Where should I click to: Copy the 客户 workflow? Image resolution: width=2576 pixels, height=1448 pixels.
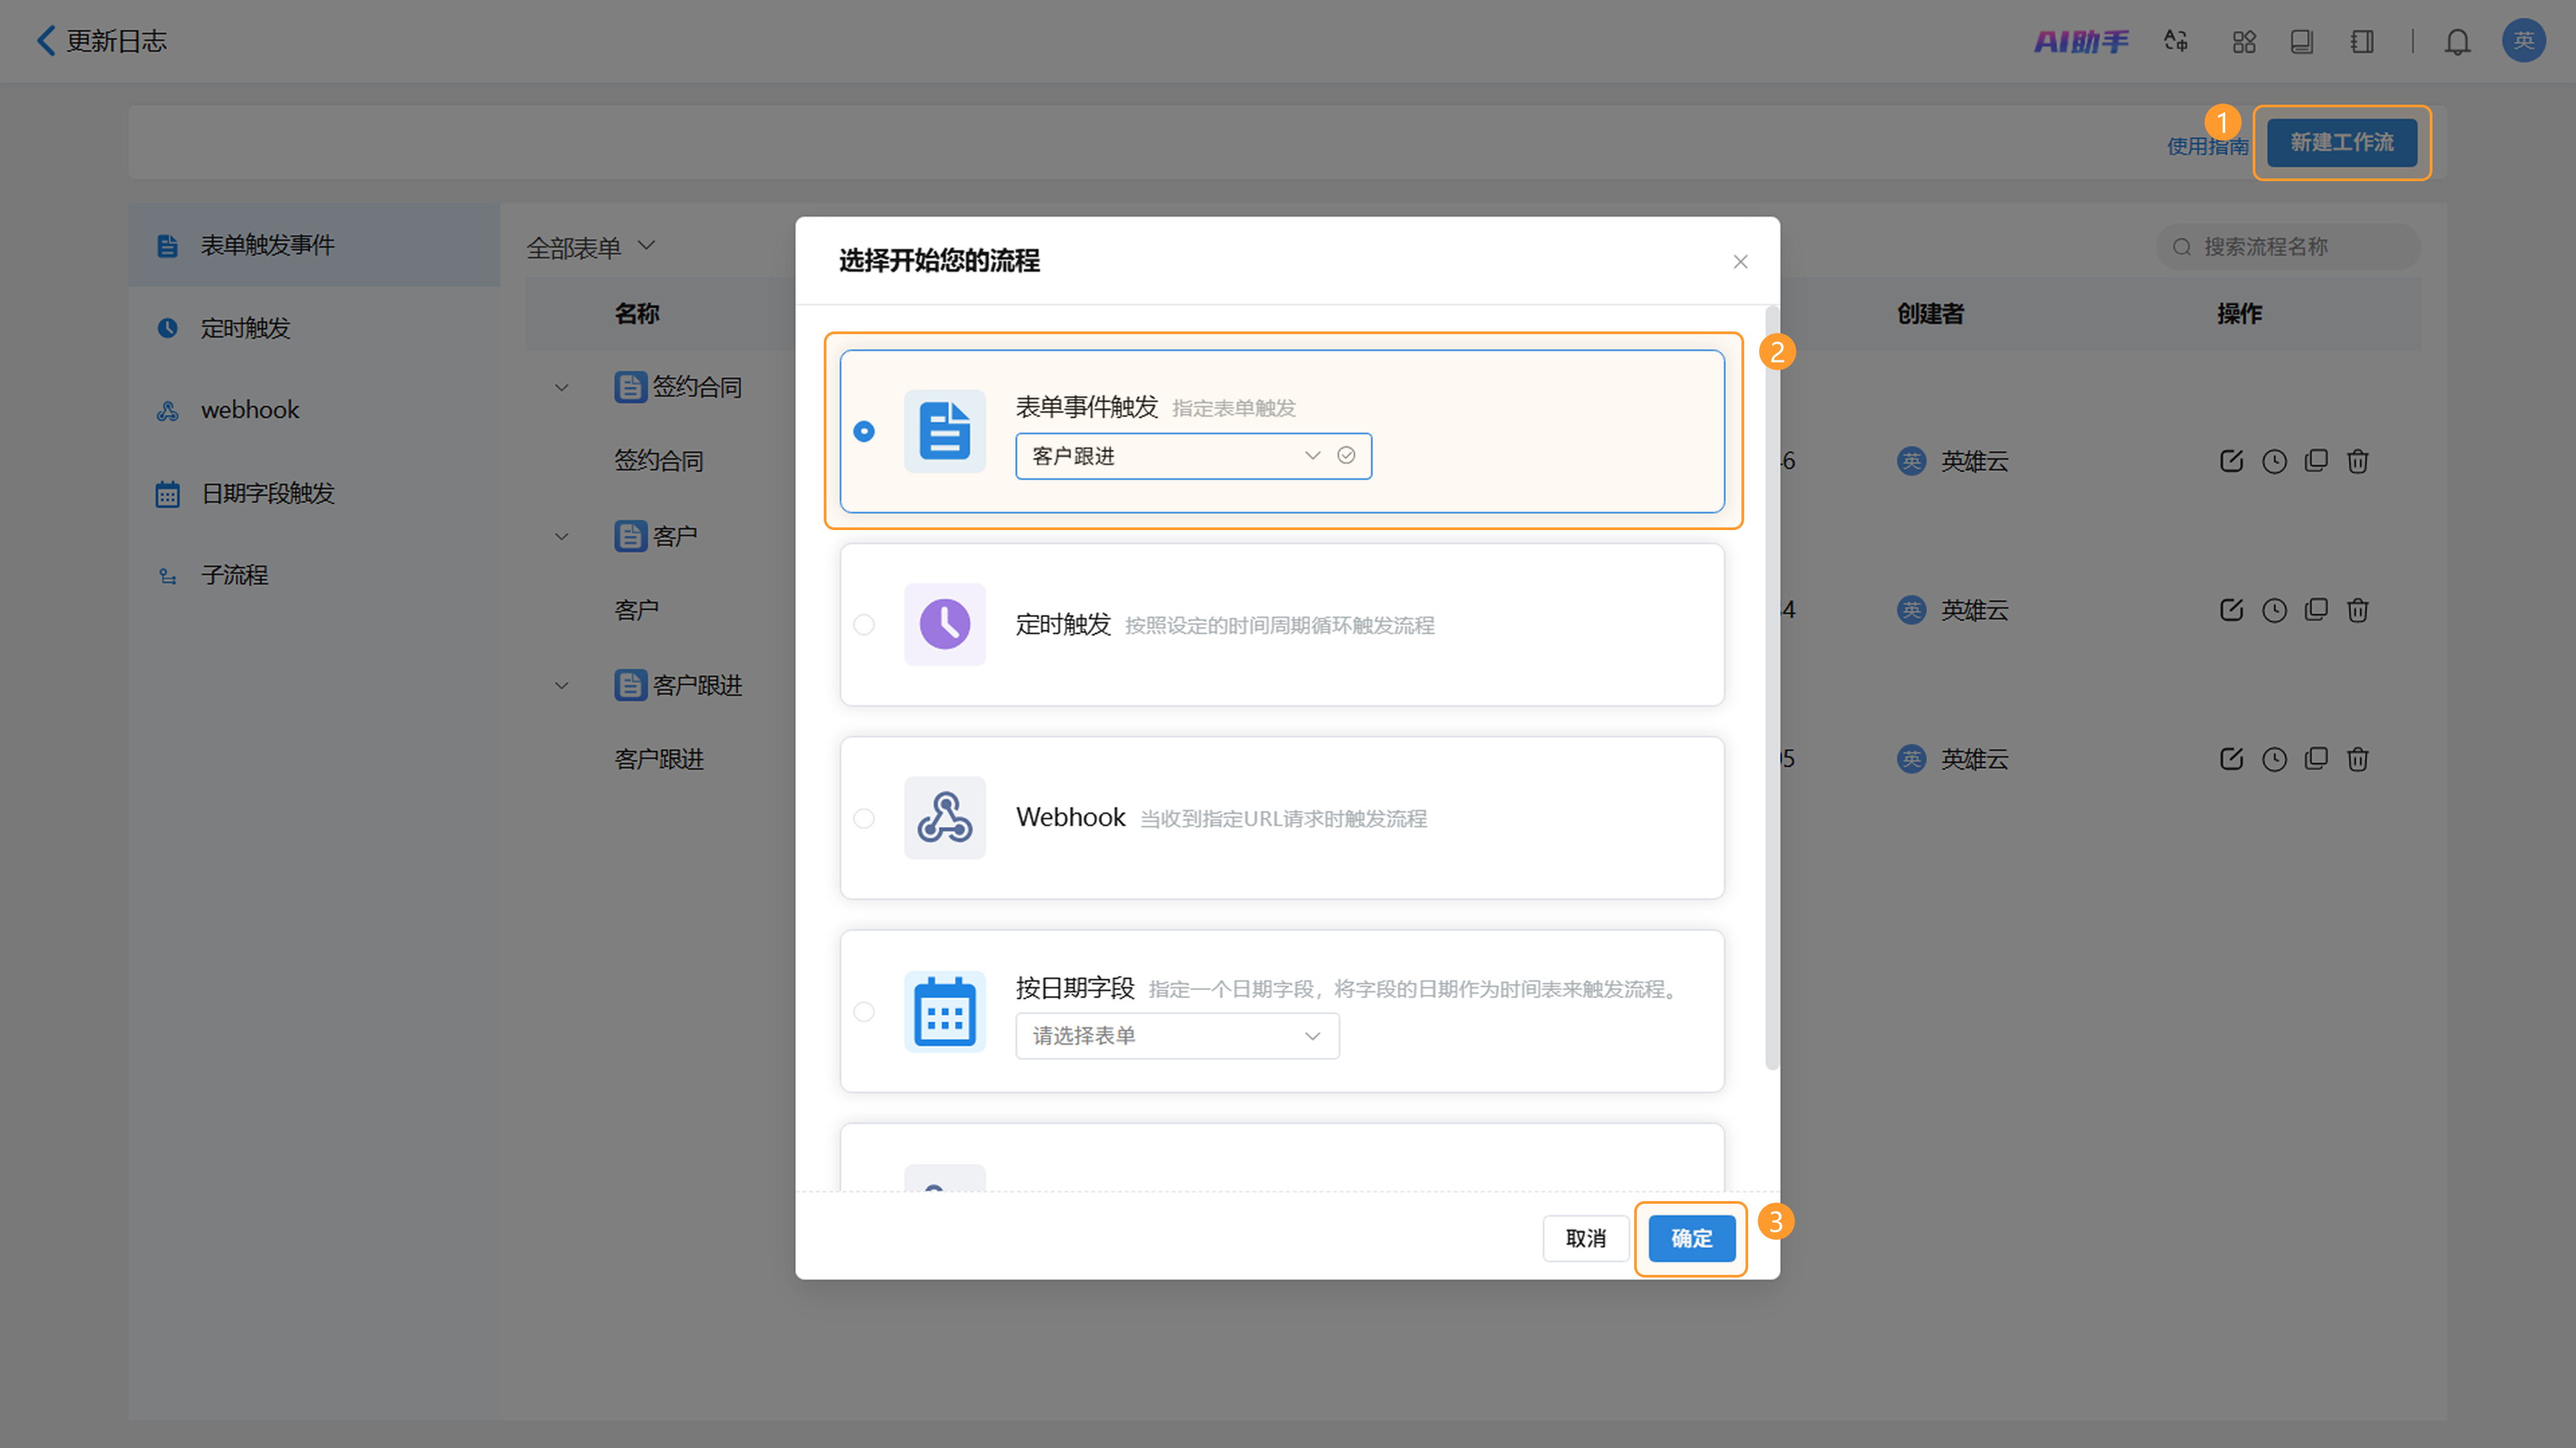click(2316, 610)
